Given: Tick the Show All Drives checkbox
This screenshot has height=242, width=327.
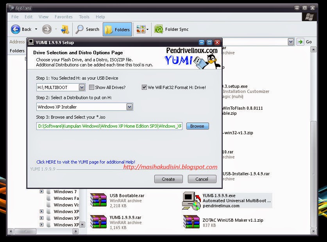Looking at the screenshot, I should coord(91,87).
